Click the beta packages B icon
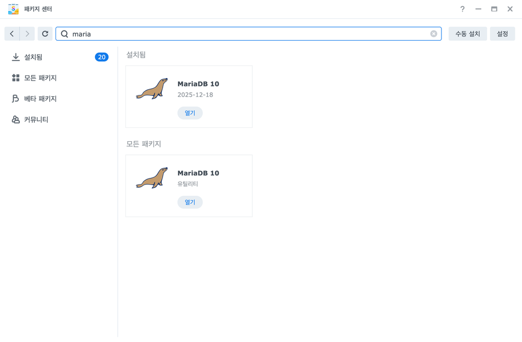 pyautogui.click(x=16, y=98)
